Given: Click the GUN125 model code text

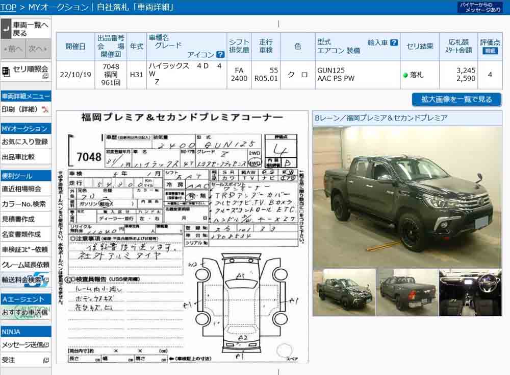Looking at the screenshot, I should (x=331, y=71).
